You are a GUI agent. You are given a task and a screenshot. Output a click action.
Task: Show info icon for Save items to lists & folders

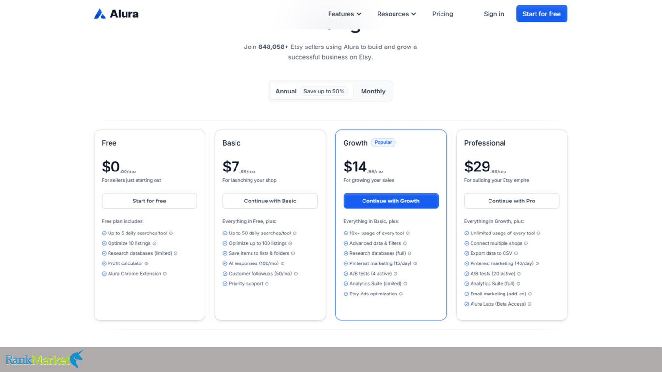point(293,253)
